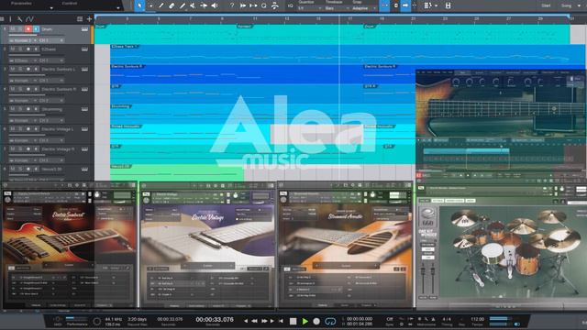The height and width of the screenshot is (330, 587).
Task: Show automation with the curve icon
Action: tap(30, 18)
